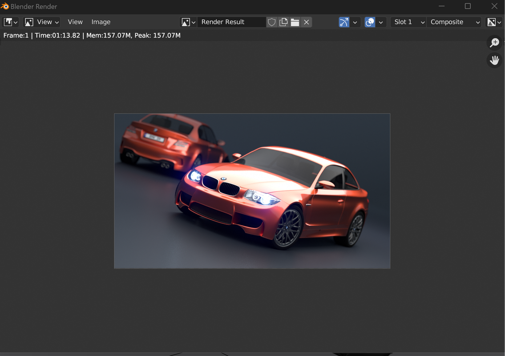
Task: Toggle the overlays display button
Action: pos(370,22)
